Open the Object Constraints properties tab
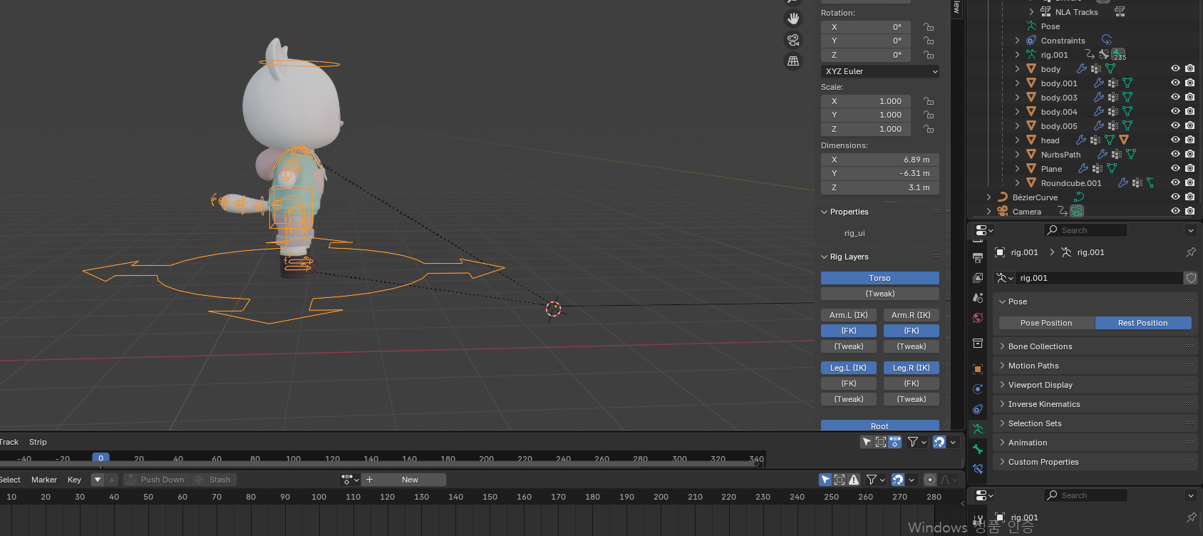This screenshot has height=536, width=1203. coord(978,409)
